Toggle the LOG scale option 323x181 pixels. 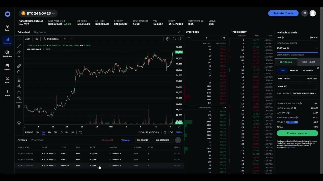(x=171, y=132)
